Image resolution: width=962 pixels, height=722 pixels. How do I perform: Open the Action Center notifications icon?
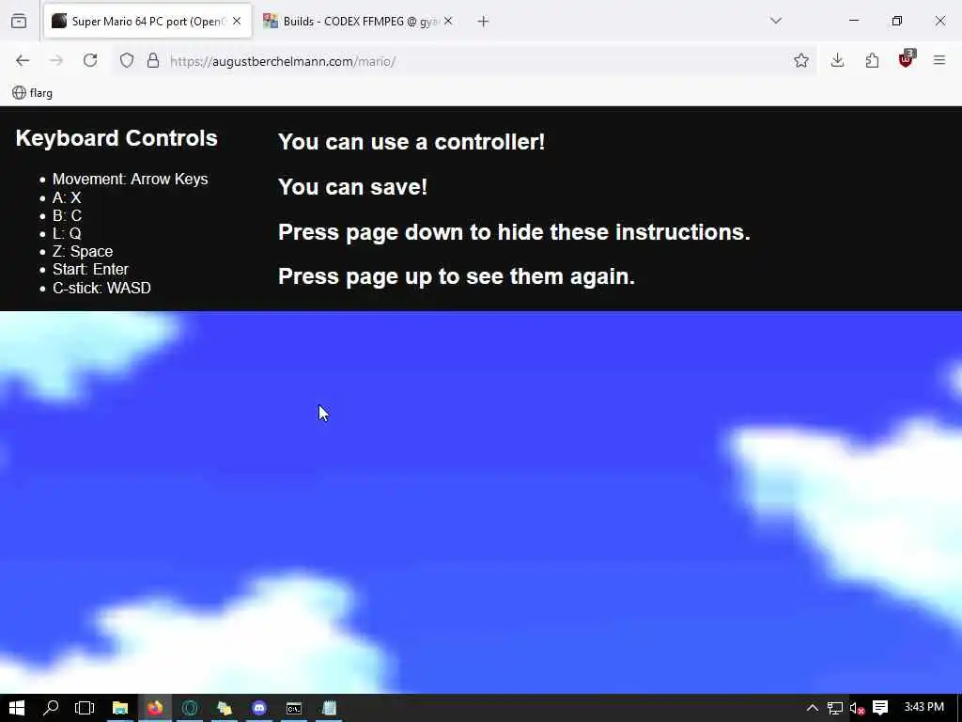pyautogui.click(x=880, y=708)
